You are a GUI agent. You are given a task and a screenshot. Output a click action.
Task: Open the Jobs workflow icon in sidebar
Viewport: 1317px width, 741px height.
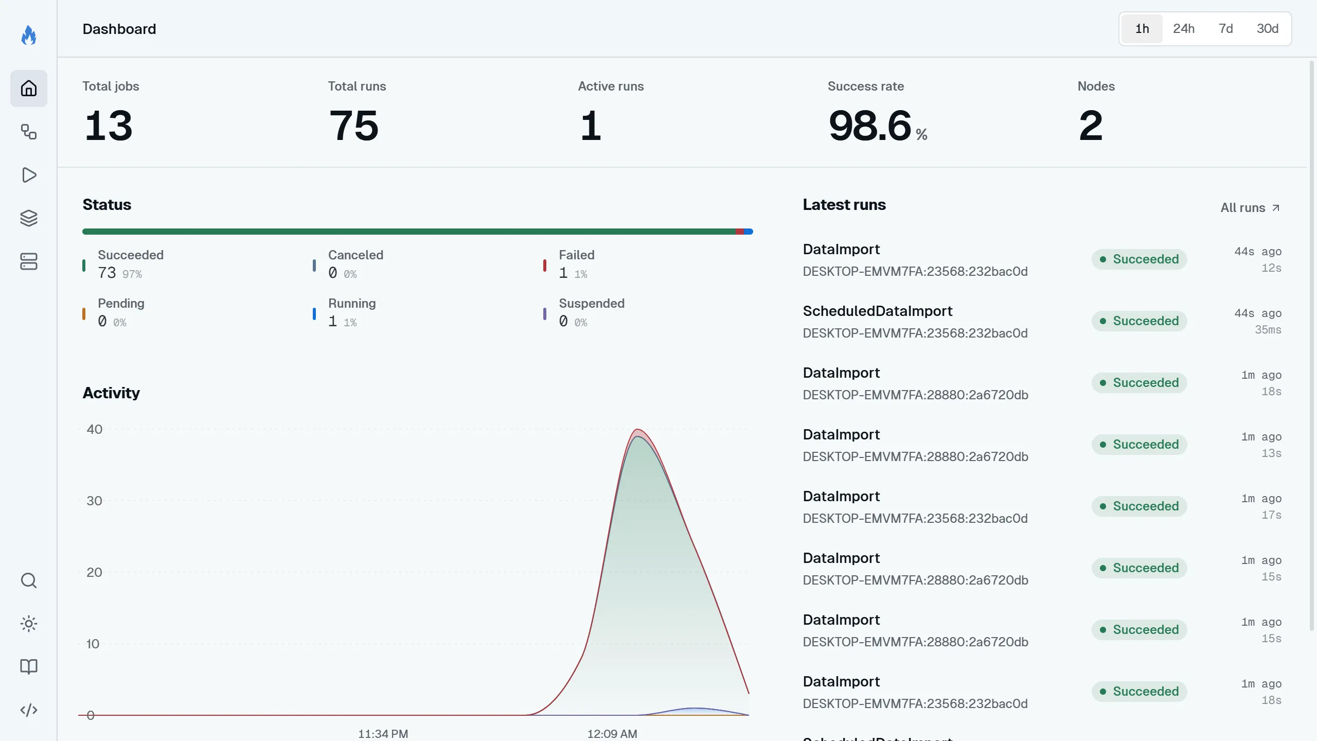point(29,132)
